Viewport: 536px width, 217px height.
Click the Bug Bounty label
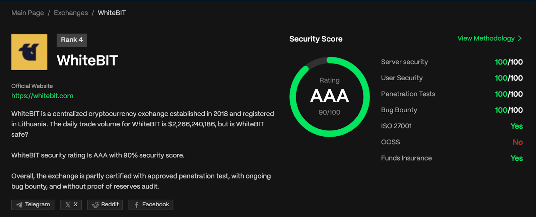[x=399, y=110]
